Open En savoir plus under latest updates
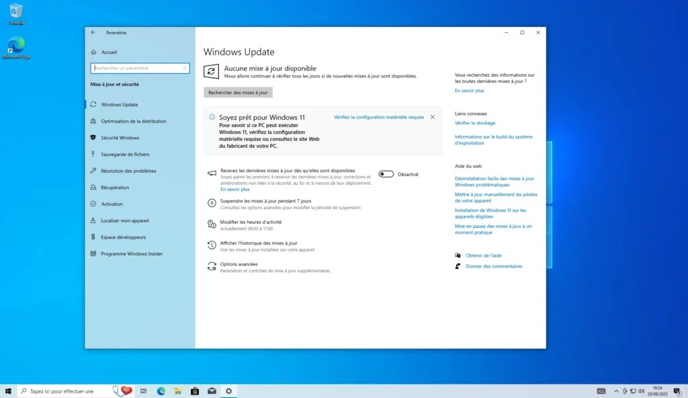The width and height of the screenshot is (688, 398). point(234,190)
